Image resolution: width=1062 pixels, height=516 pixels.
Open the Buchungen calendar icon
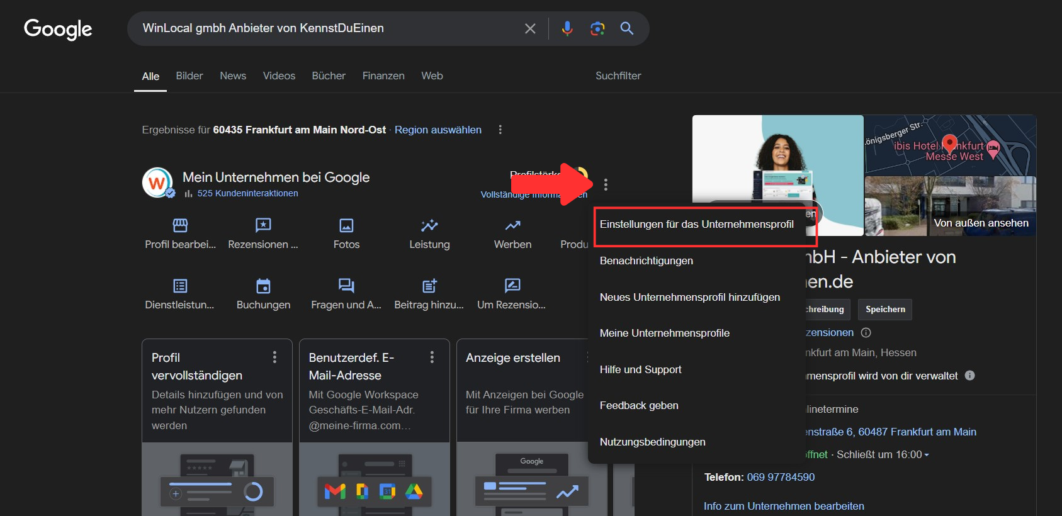click(x=263, y=286)
